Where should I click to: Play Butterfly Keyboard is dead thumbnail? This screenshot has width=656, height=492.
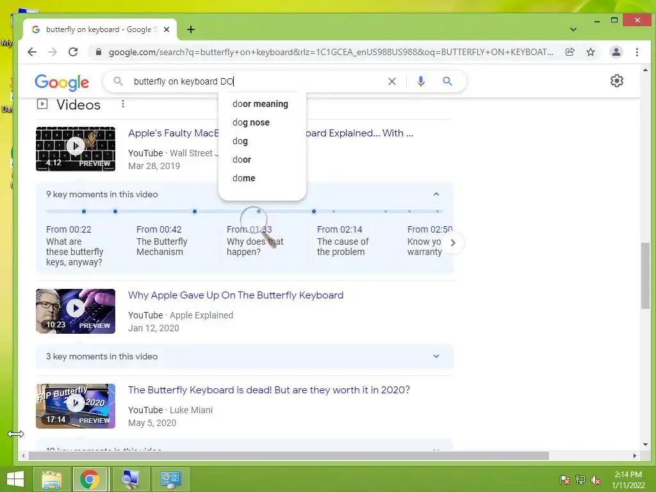(x=76, y=406)
